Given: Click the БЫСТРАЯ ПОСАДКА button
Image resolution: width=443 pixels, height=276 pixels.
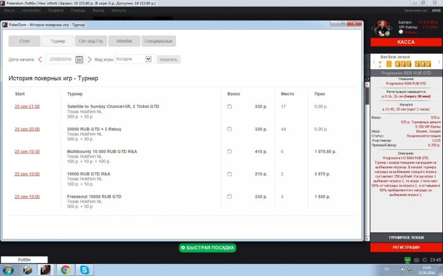Looking at the screenshot, I should pyautogui.click(x=208, y=248).
